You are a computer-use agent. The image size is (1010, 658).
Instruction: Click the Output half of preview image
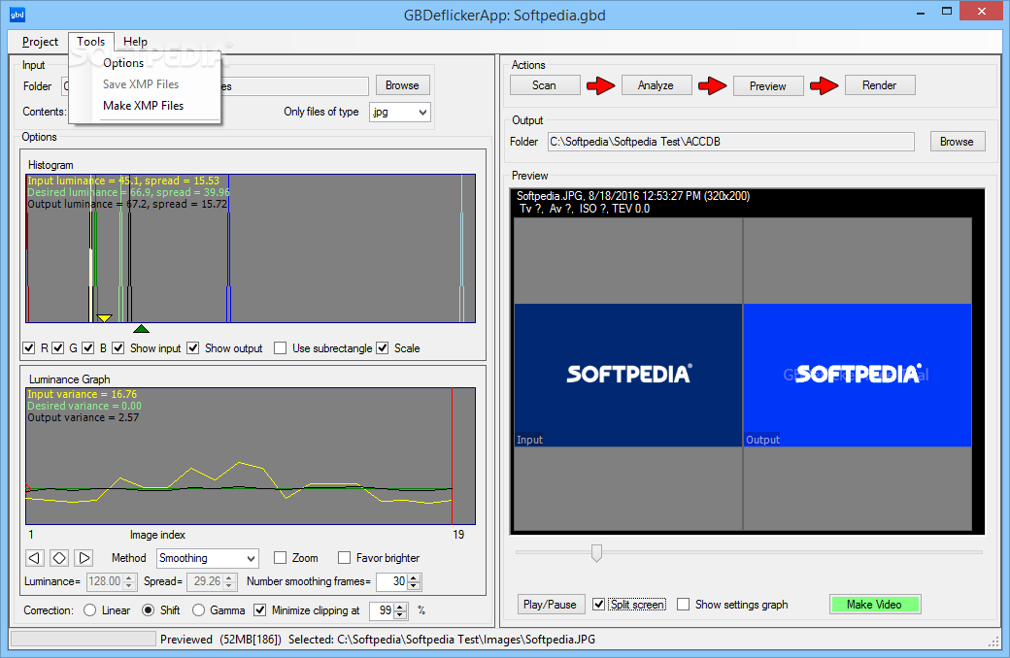pyautogui.click(x=858, y=376)
